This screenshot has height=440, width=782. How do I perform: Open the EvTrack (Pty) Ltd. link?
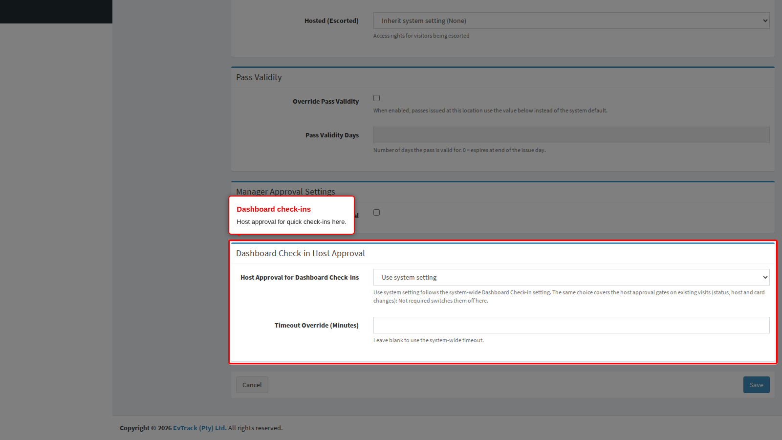pyautogui.click(x=199, y=428)
